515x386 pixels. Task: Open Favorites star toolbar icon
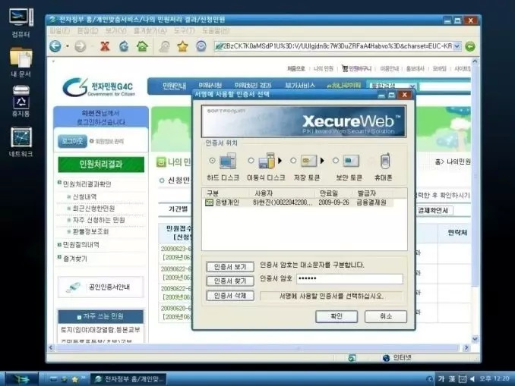point(182,46)
